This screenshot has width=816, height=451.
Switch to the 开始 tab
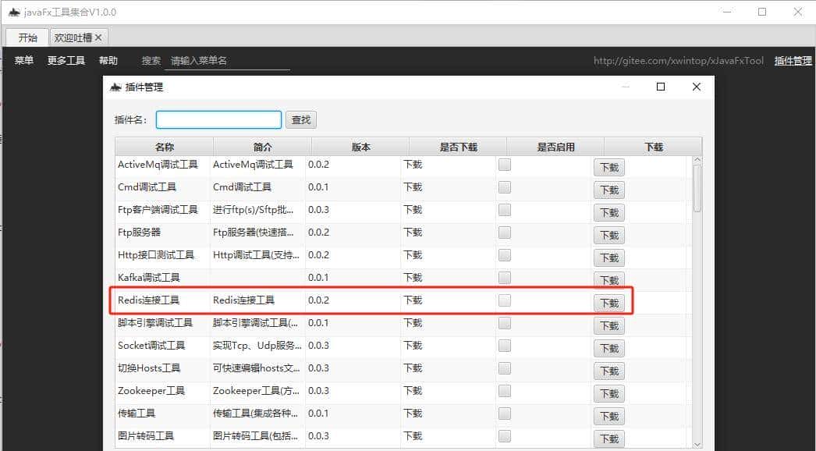click(x=27, y=36)
